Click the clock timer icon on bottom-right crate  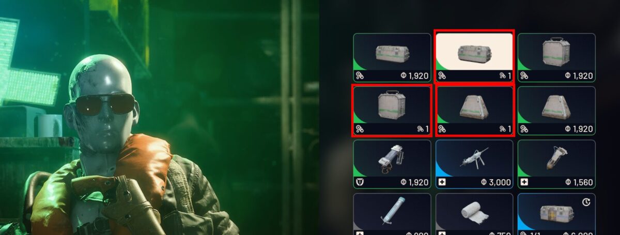pyautogui.click(x=586, y=202)
